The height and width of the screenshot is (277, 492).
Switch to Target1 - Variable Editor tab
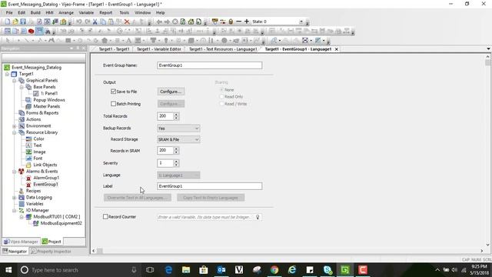(x=159, y=49)
